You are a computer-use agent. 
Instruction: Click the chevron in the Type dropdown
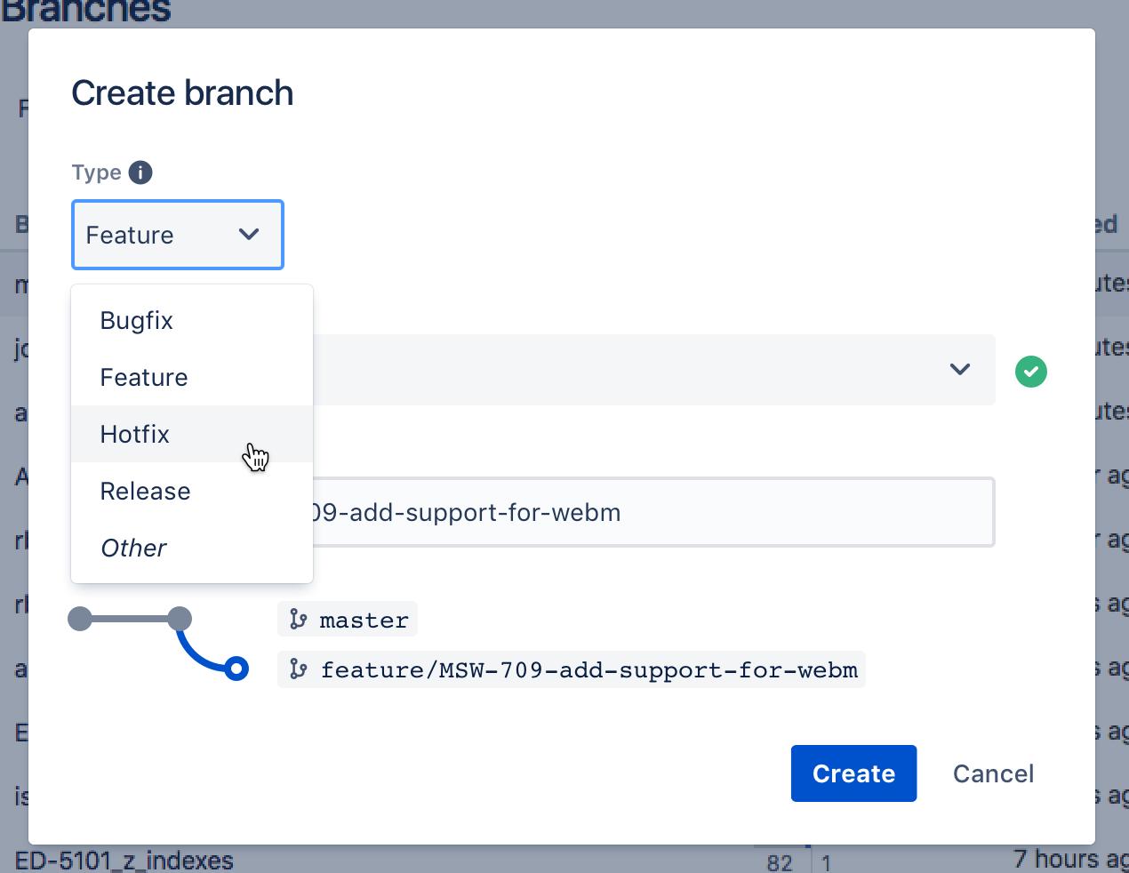click(x=249, y=235)
